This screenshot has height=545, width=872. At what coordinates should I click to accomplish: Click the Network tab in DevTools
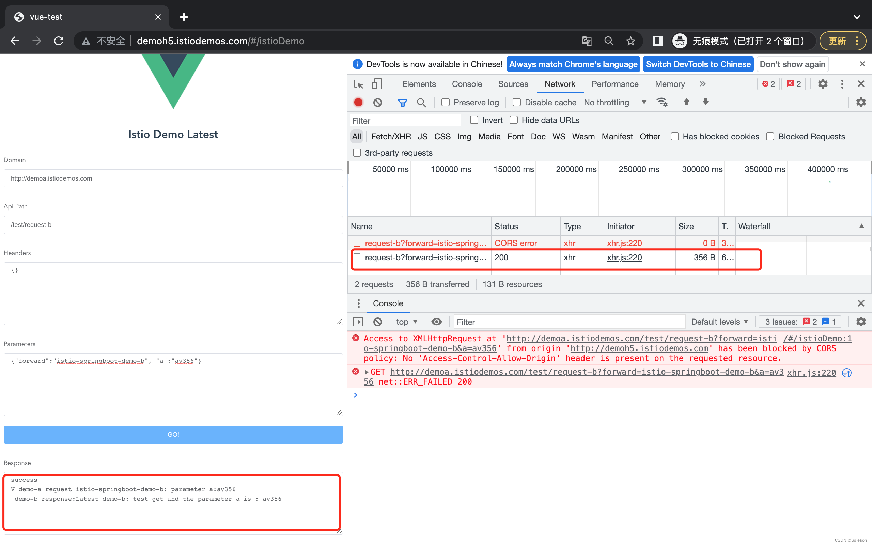559,83
